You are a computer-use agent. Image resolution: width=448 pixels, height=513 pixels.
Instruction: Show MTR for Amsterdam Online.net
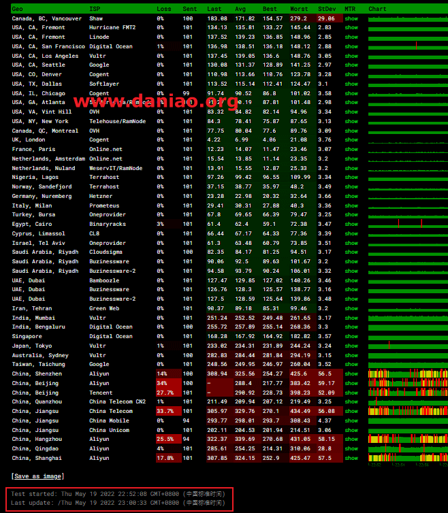tap(351, 159)
